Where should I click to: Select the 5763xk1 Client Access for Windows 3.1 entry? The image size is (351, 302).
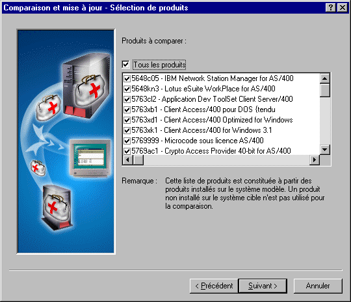(201, 130)
